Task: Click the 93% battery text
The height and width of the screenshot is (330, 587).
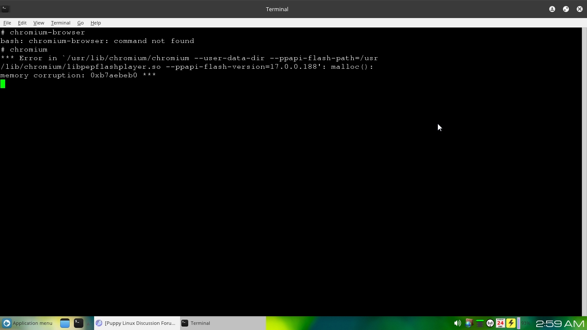Action: [x=526, y=323]
